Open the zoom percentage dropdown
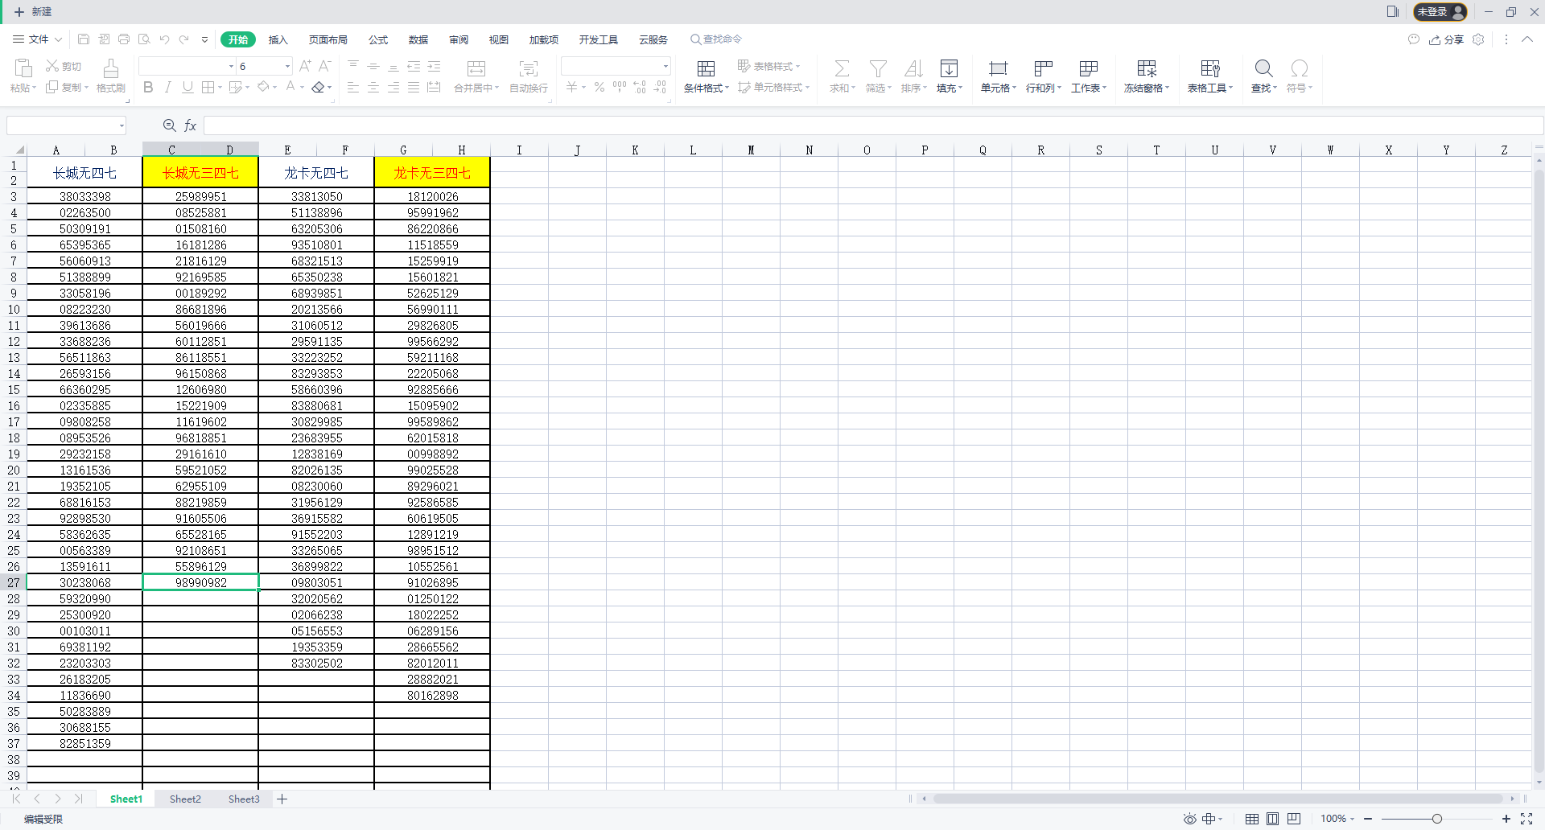 tap(1338, 819)
